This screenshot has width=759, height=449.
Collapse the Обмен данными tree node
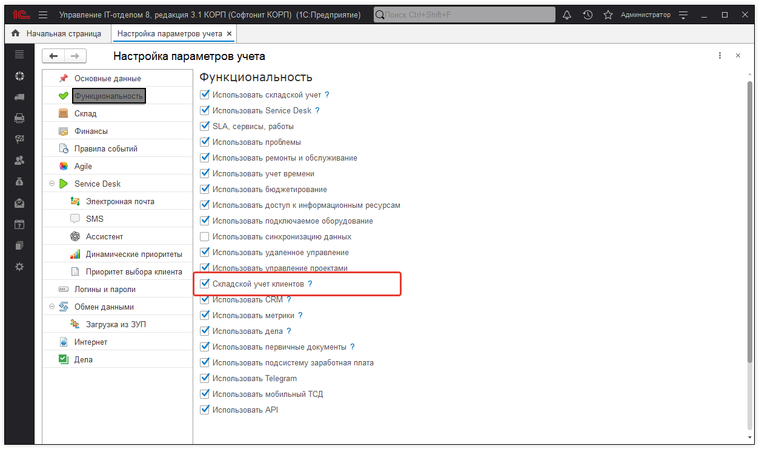click(52, 307)
